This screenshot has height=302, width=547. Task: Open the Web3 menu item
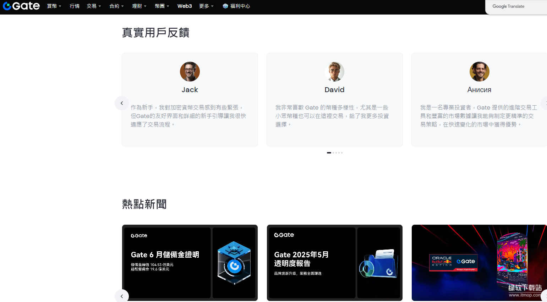185,6
